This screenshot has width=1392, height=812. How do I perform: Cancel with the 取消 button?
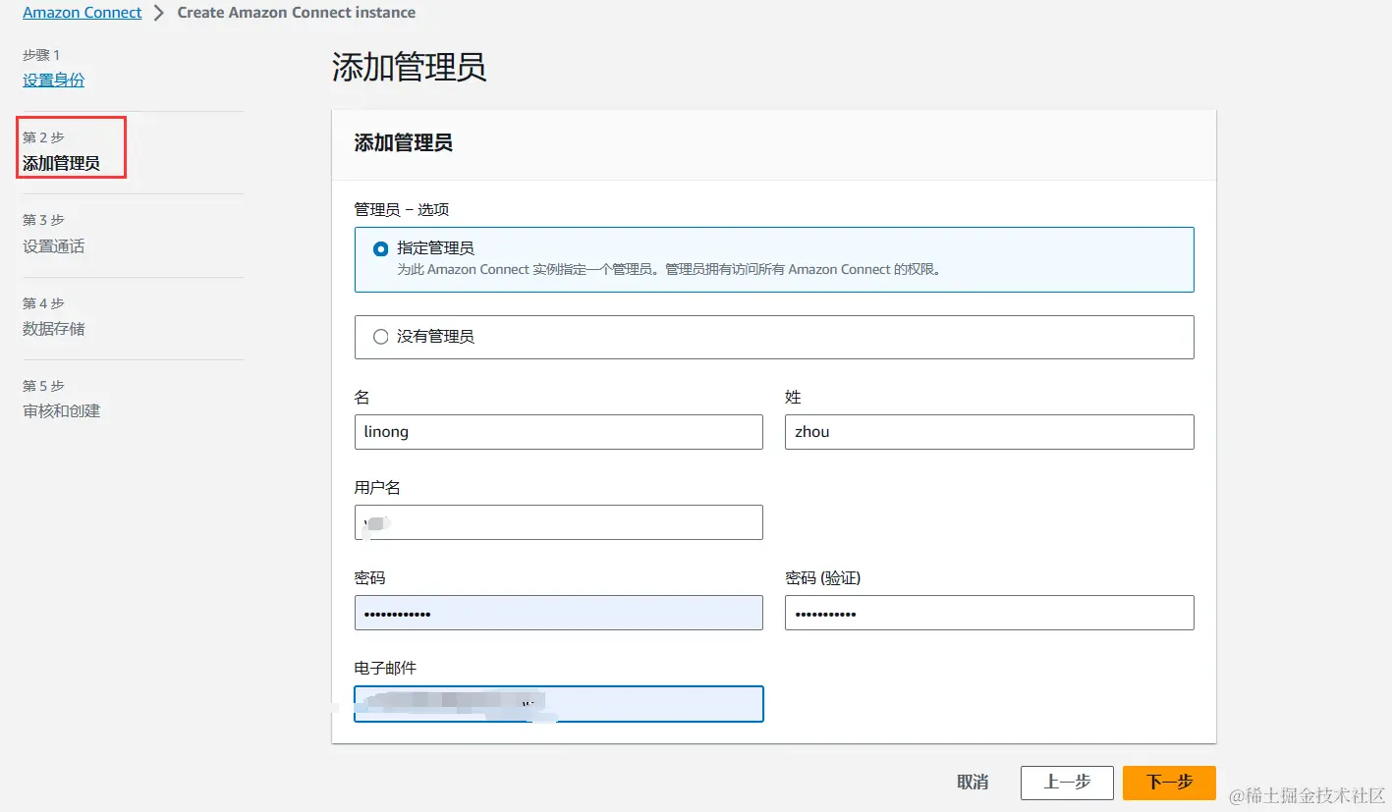[x=973, y=783]
